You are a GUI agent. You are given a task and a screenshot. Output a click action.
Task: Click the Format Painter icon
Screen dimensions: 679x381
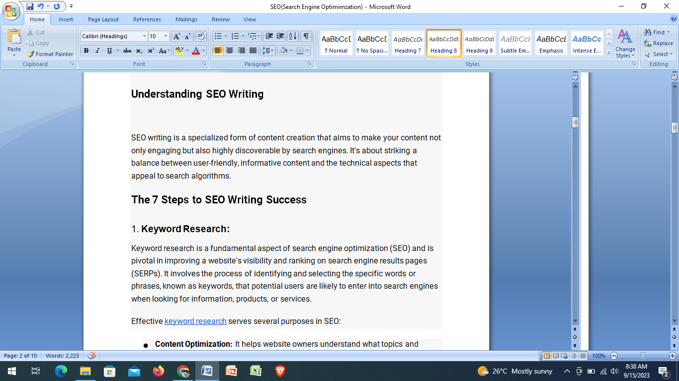tap(31, 54)
